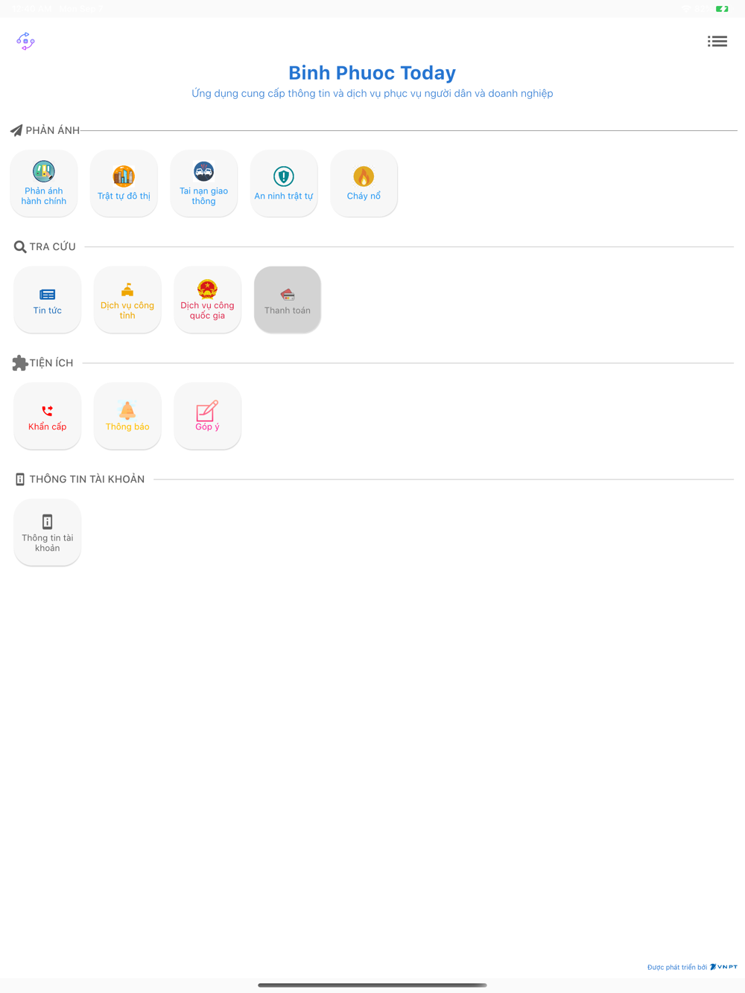Select the TRA CỨU section header

[45, 246]
